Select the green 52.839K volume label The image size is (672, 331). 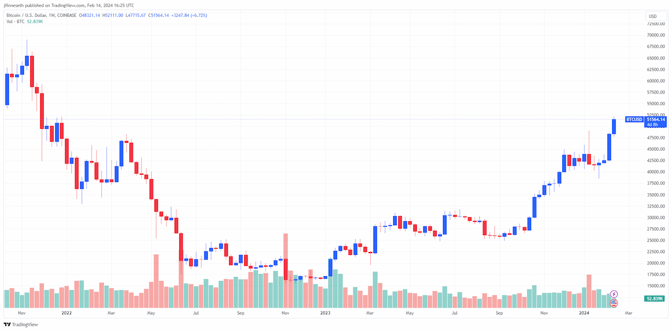pyautogui.click(x=655, y=299)
